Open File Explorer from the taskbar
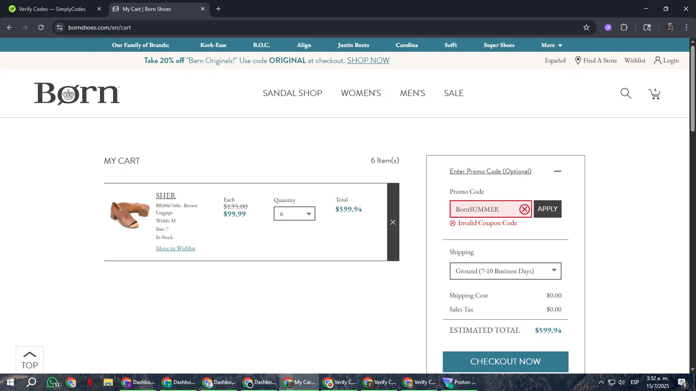696x391 pixels. tap(108, 382)
